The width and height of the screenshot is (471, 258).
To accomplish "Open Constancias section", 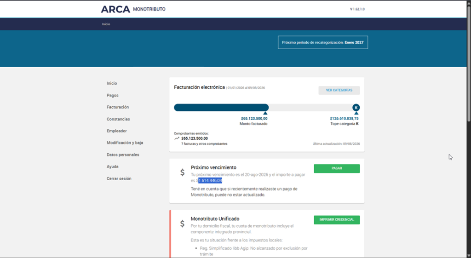I will [118, 119].
